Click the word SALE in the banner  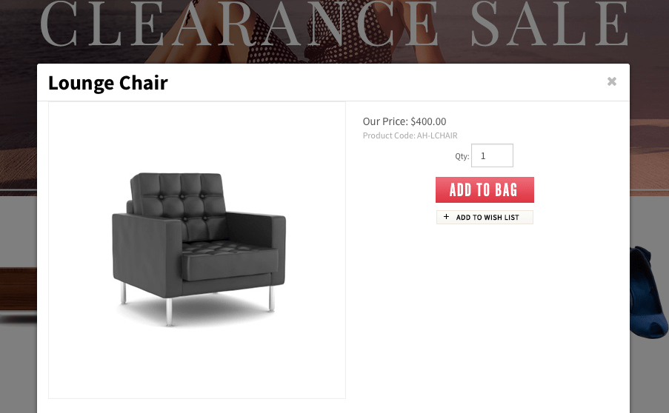pos(550,24)
